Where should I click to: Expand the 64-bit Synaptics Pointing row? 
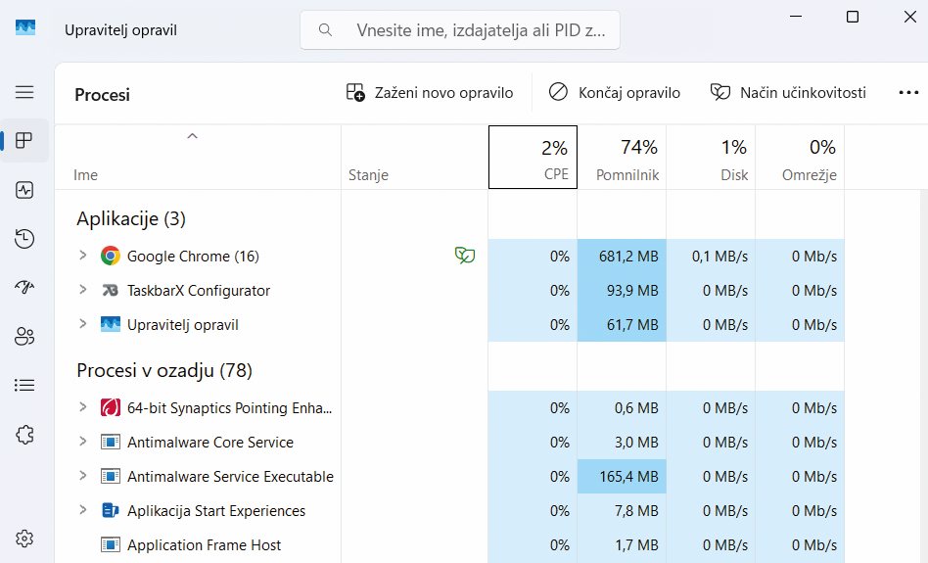[x=83, y=406]
